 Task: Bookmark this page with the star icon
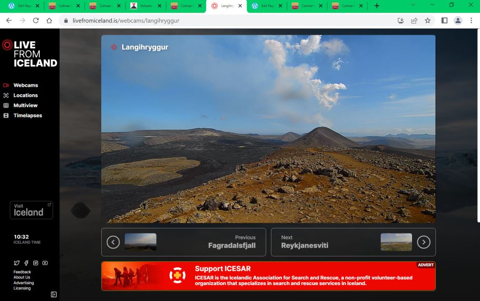(x=427, y=21)
